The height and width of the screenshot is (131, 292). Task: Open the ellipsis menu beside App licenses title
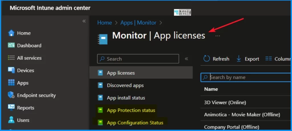pyautogui.click(x=218, y=36)
